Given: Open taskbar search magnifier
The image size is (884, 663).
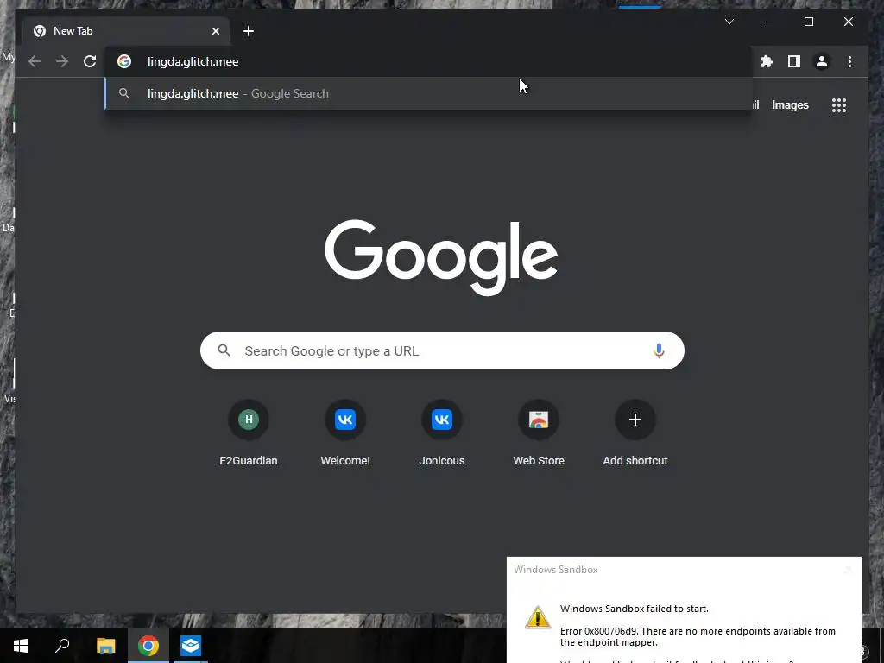Looking at the screenshot, I should click(x=62, y=646).
